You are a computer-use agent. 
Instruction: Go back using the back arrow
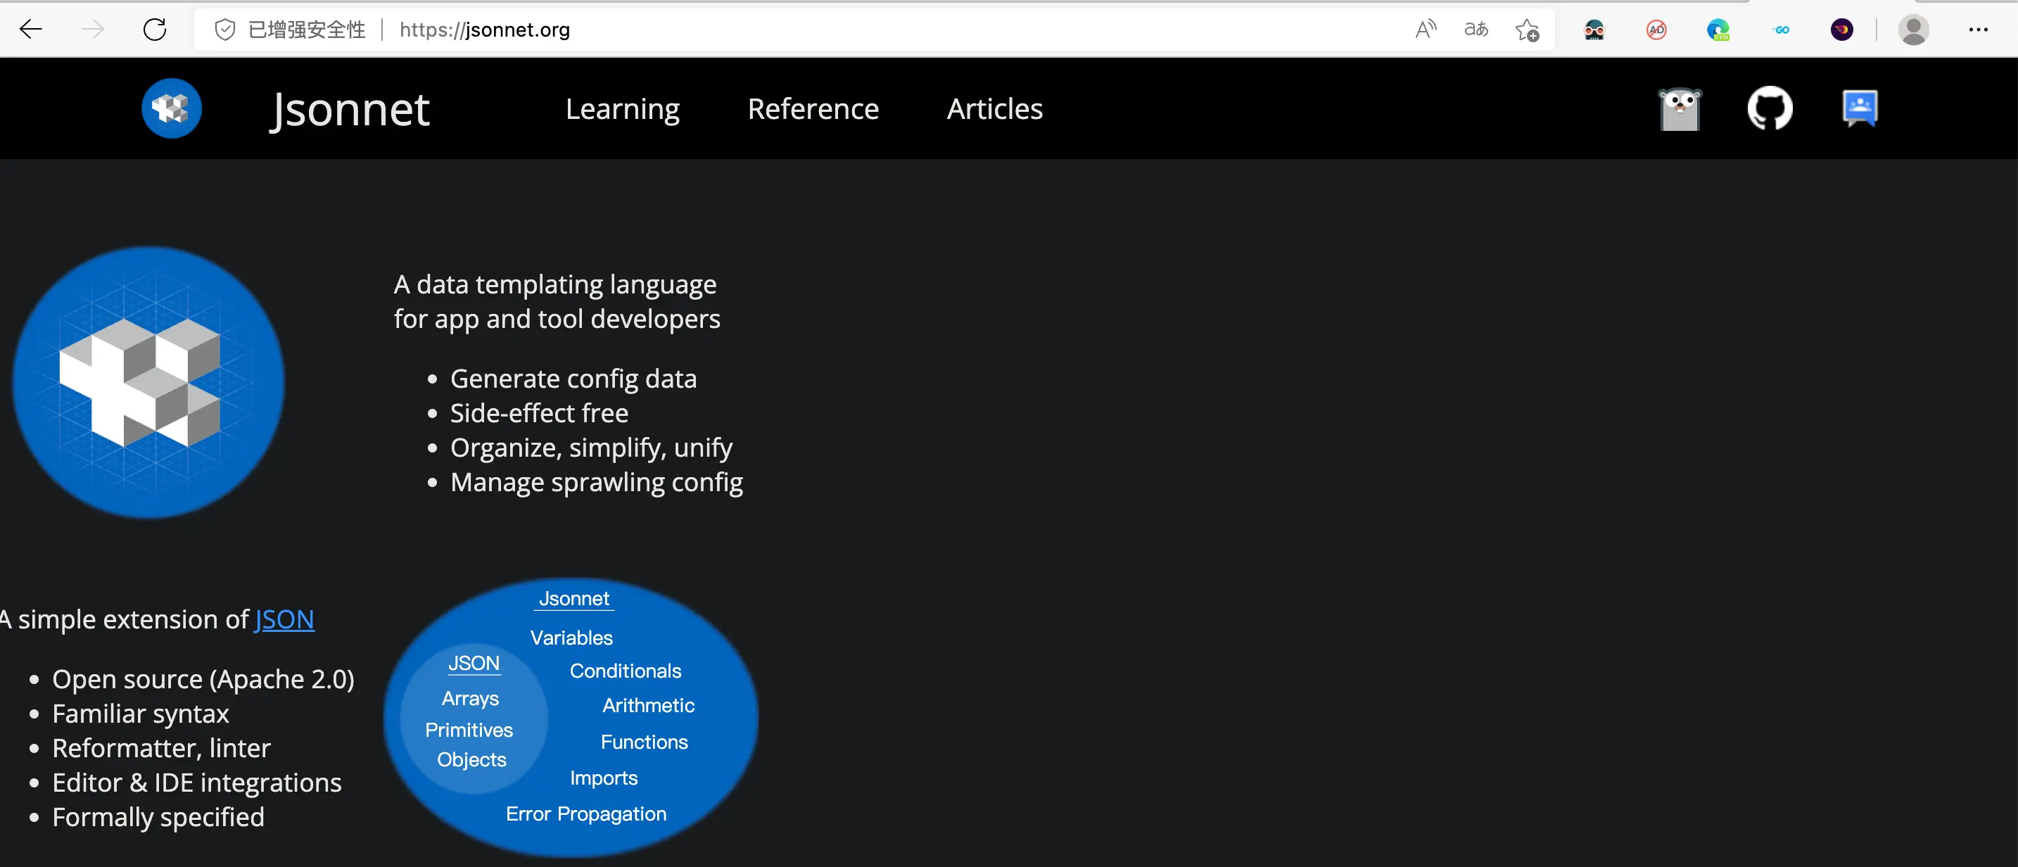pos(32,30)
